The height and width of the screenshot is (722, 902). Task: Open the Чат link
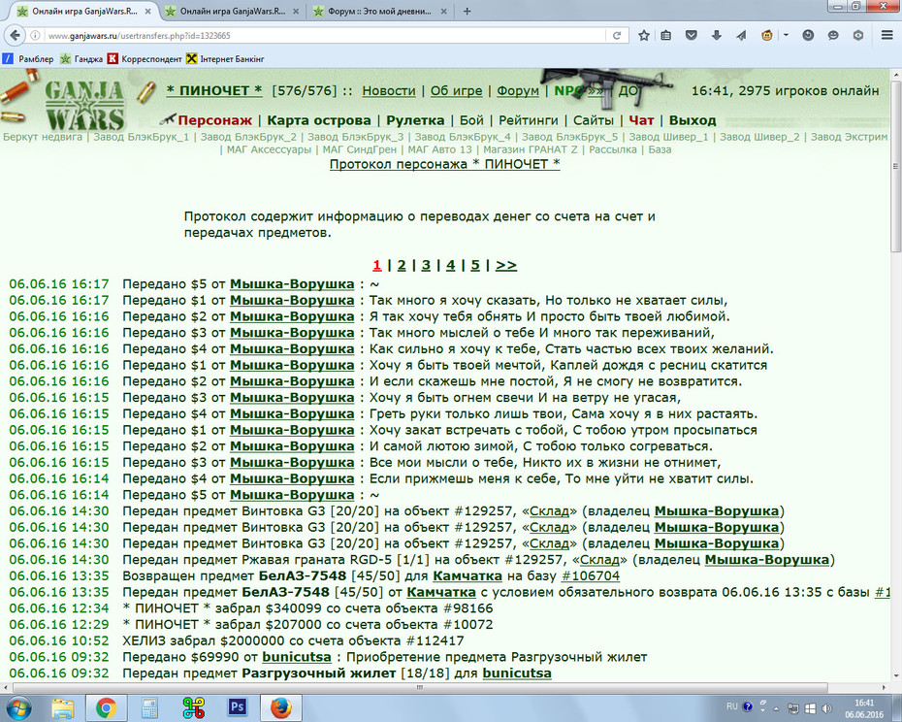[641, 120]
